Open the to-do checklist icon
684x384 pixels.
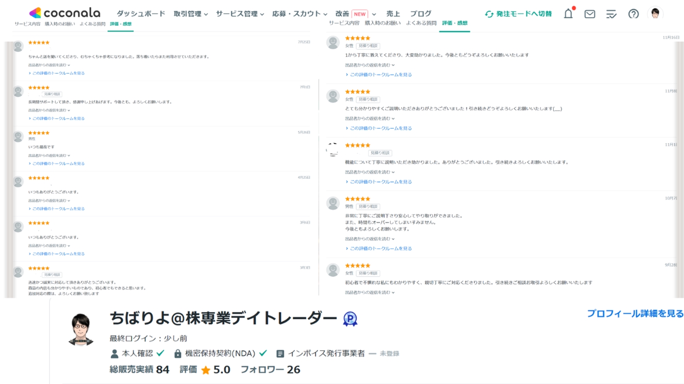pos(611,14)
